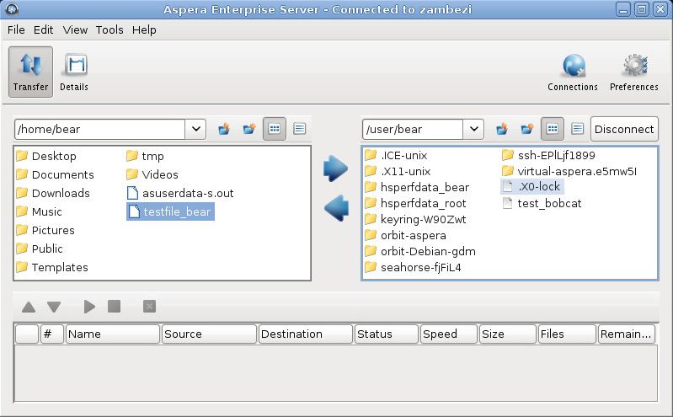Select the .X11-unix remote folder
Image resolution: width=673 pixels, height=417 pixels.
398,171
